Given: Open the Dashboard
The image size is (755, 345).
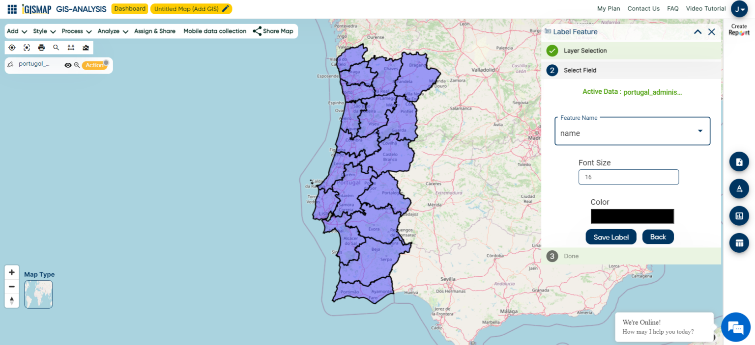Looking at the screenshot, I should [x=129, y=8].
